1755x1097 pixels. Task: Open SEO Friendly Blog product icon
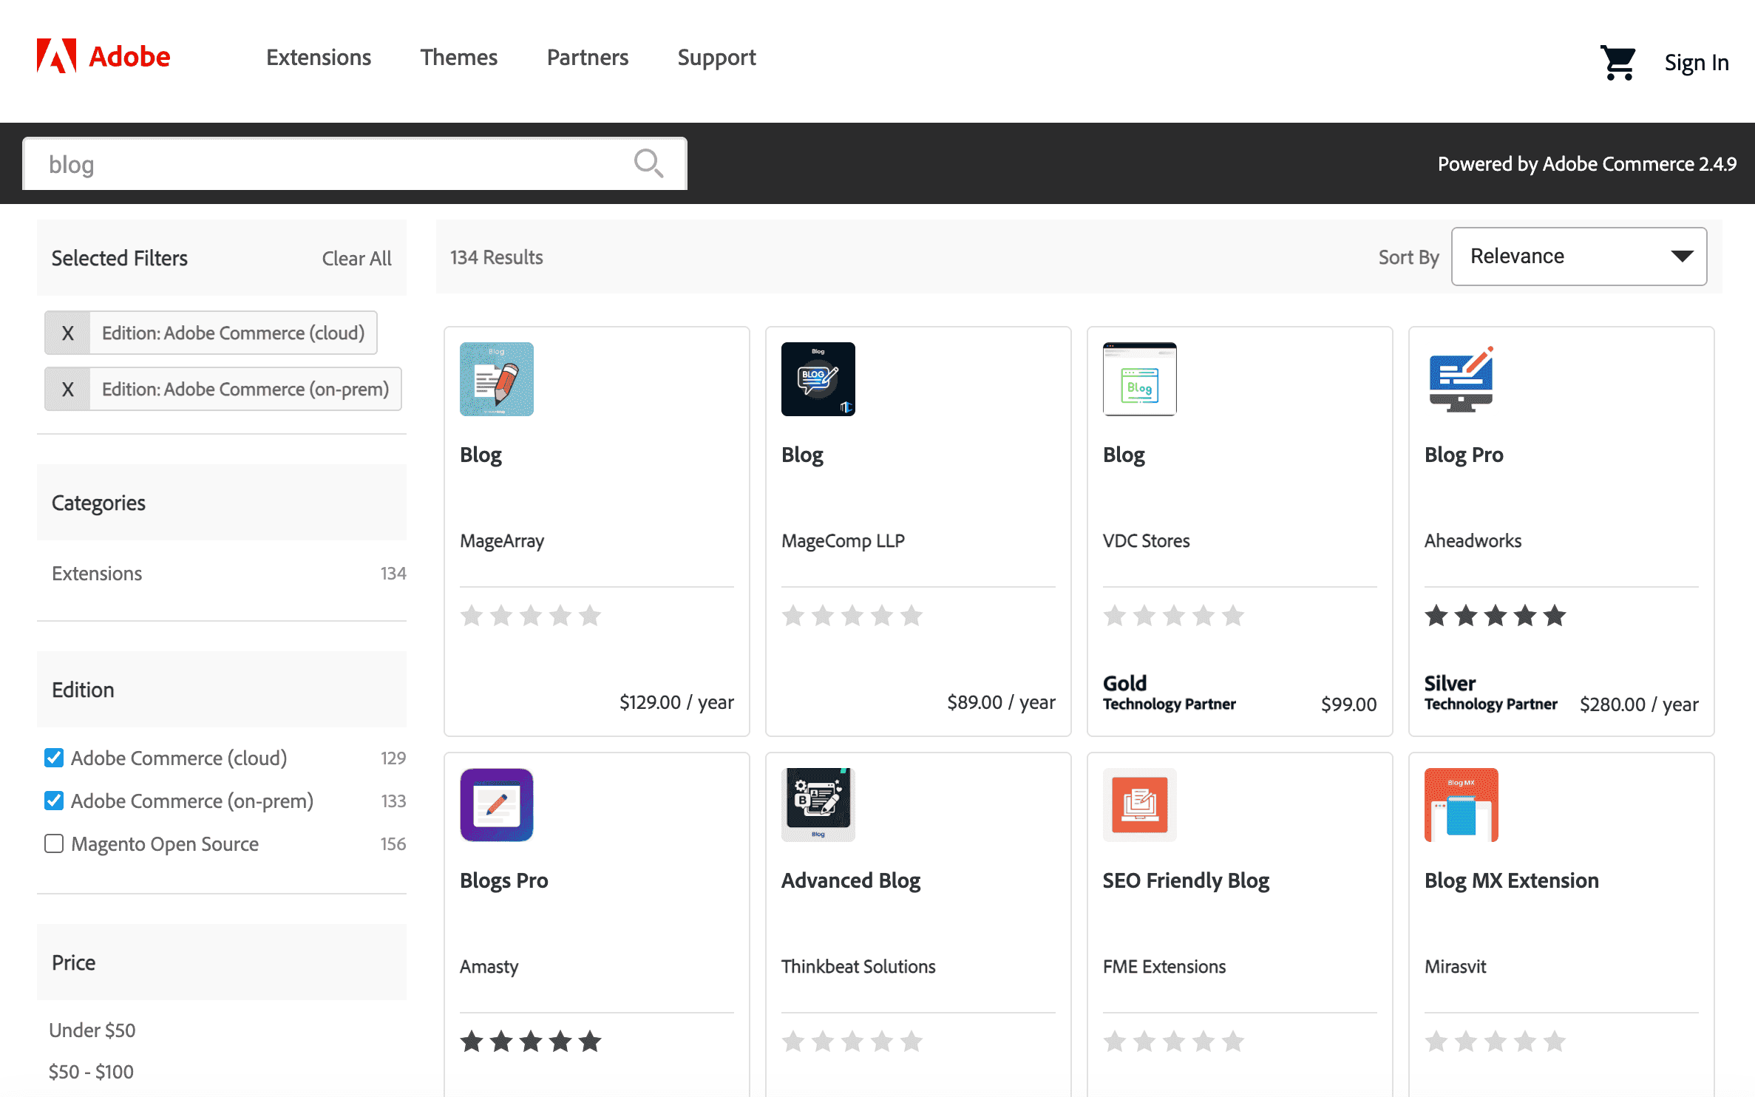click(x=1140, y=805)
